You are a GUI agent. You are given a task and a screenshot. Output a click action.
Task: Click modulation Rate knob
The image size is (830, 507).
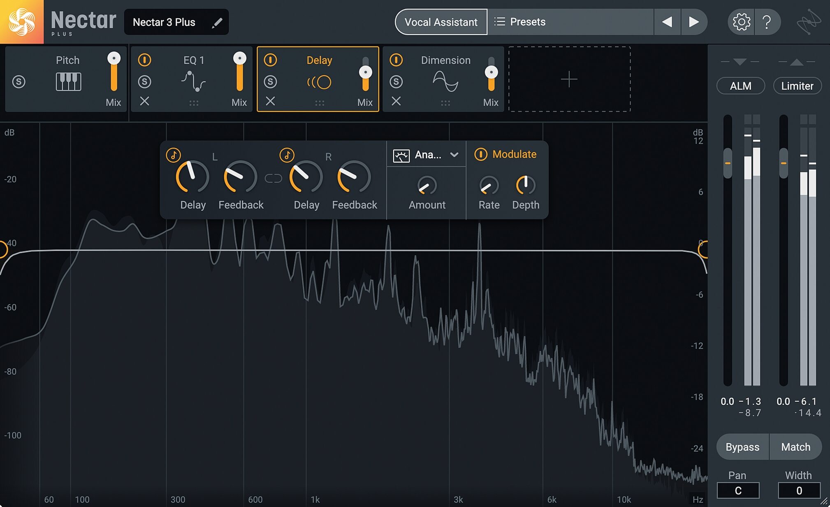(489, 186)
